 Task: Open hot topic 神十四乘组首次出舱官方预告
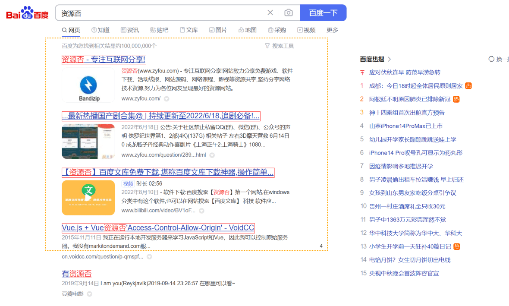point(407,113)
